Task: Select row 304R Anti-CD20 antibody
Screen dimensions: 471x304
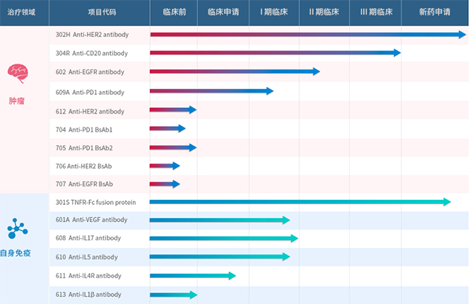Action: pyautogui.click(x=259, y=53)
